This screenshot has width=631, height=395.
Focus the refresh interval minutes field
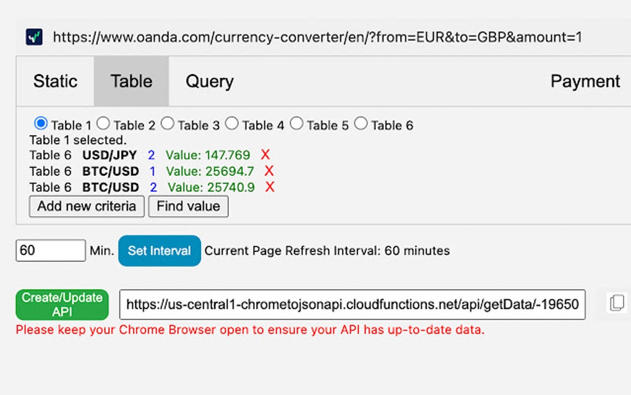(50, 251)
